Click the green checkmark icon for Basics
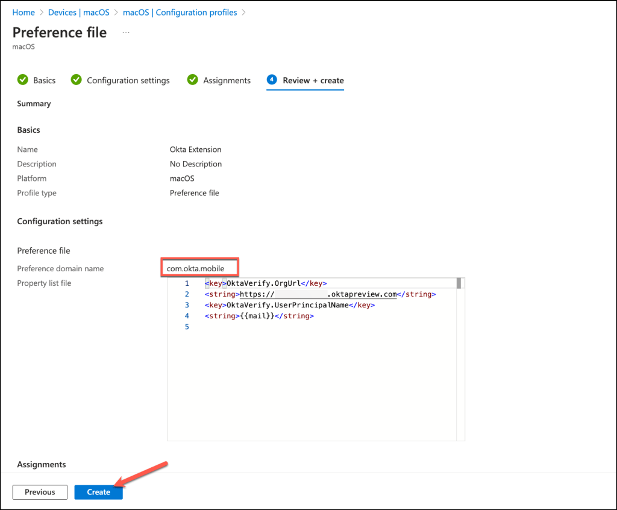 click(x=23, y=80)
